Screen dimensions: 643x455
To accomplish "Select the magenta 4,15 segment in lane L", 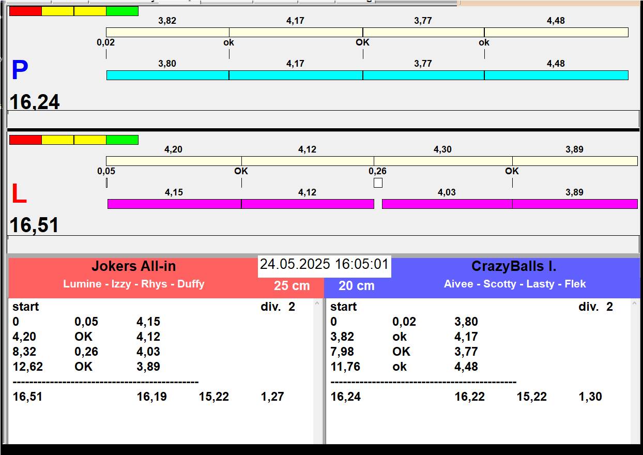I will (x=174, y=204).
